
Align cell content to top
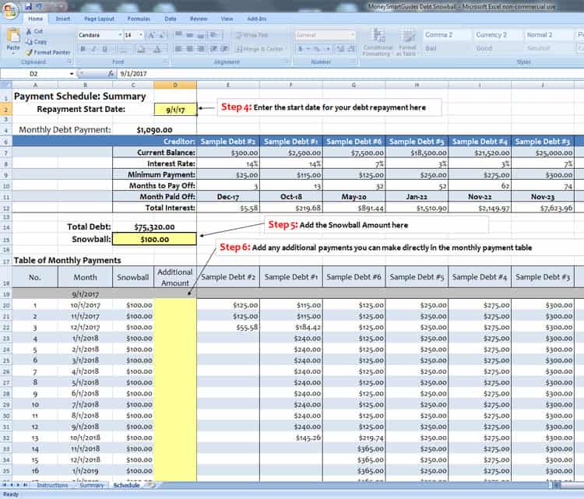pyautogui.click(x=178, y=35)
